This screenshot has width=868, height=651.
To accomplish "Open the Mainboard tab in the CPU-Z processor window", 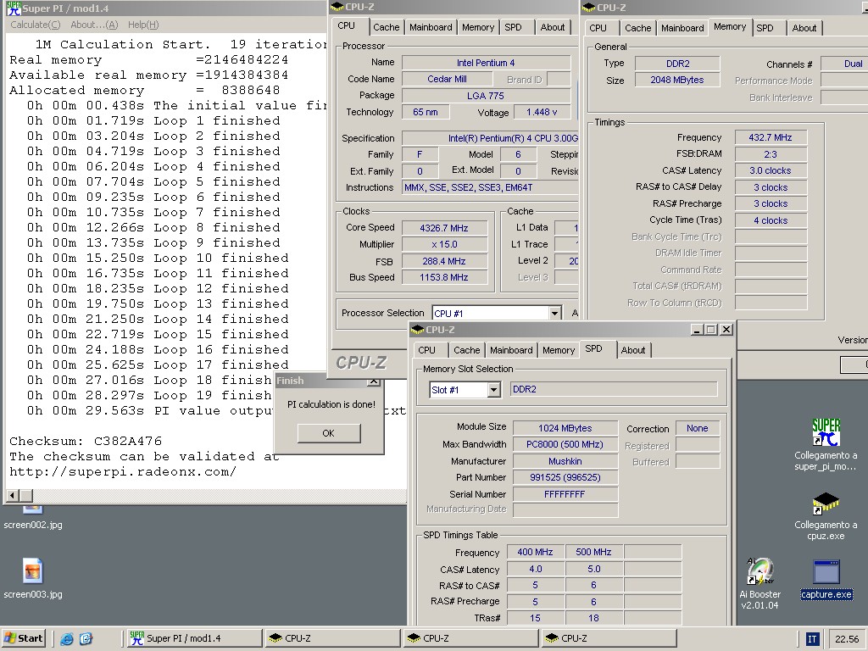I will 431,27.
